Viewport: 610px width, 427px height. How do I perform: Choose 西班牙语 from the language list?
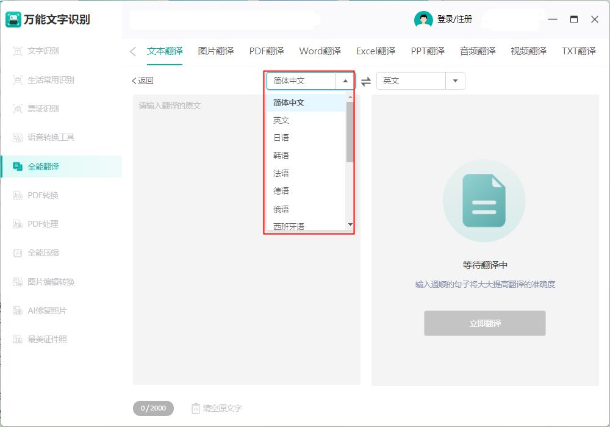click(306, 225)
